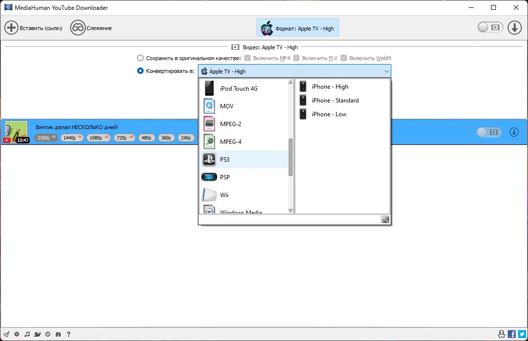The width and height of the screenshot is (528, 341).
Task: Open help with the question mark icon
Action: point(69,334)
